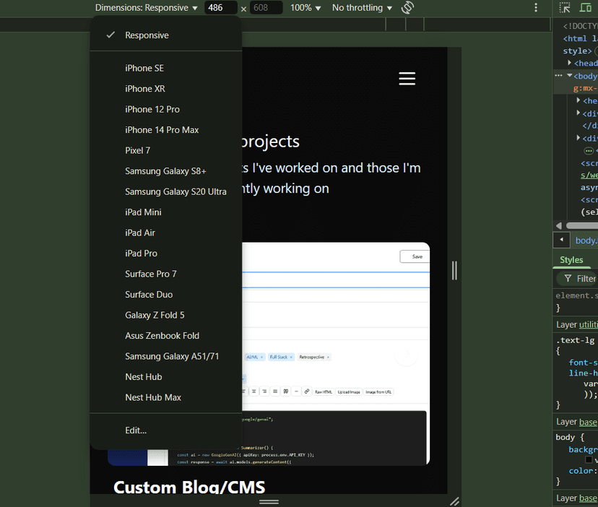
Task: Select Samsung Galaxy S8+ device
Action: coord(166,171)
